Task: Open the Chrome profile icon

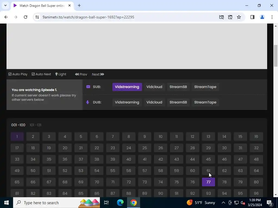Action: pyautogui.click(x=262, y=17)
